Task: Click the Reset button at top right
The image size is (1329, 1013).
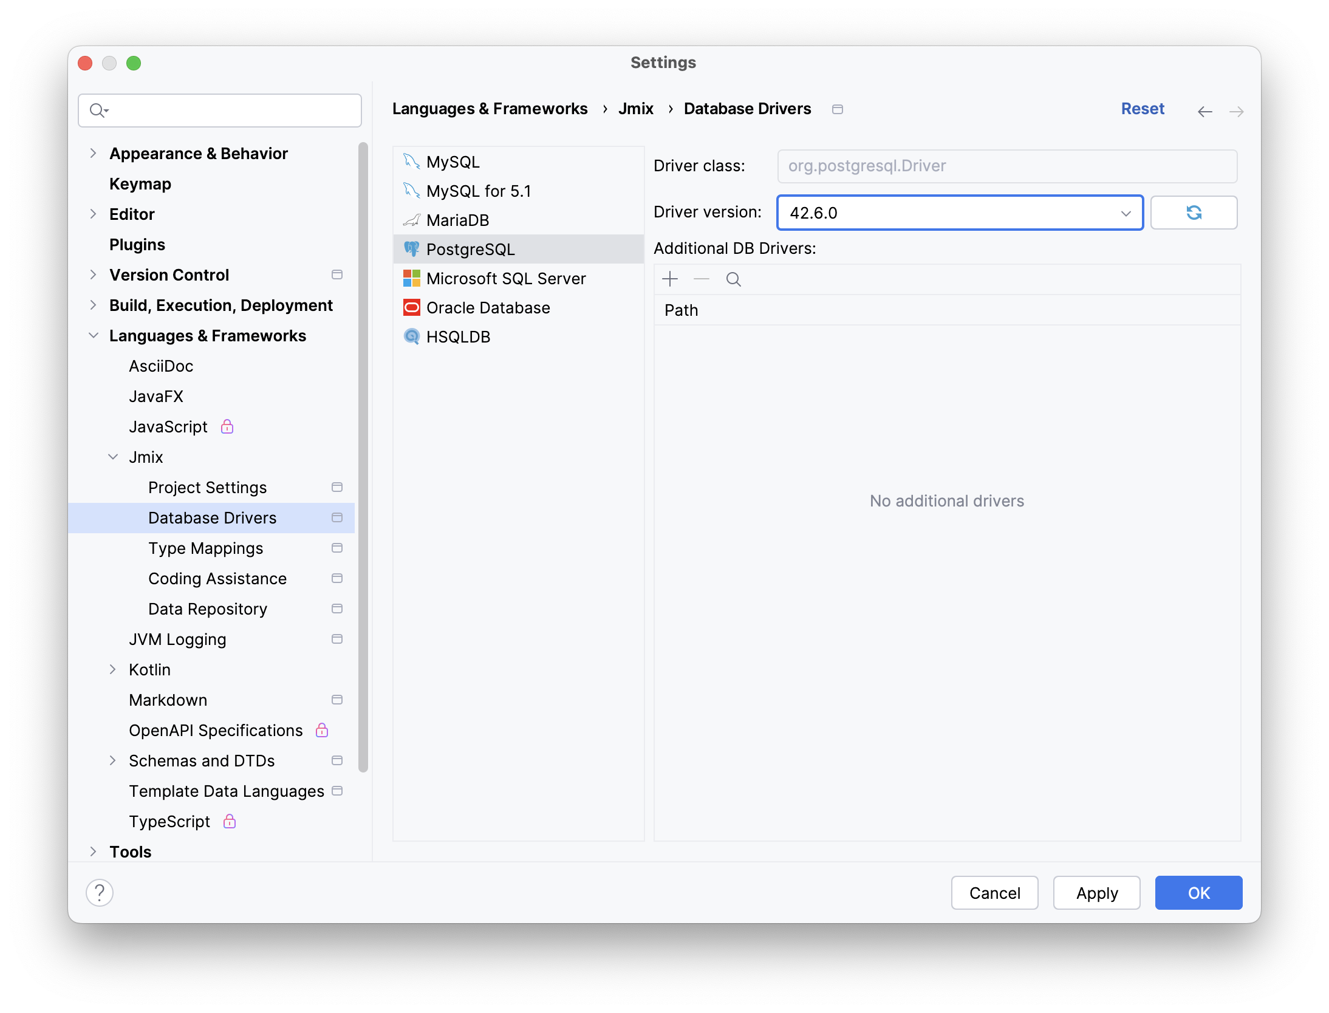Action: tap(1142, 107)
